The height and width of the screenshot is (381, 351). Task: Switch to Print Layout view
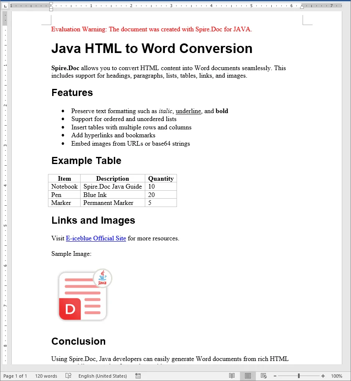click(x=248, y=376)
